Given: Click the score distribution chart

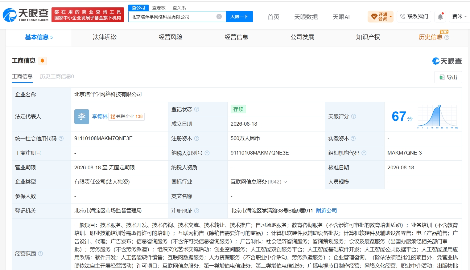Looking at the screenshot, I should point(438,117).
